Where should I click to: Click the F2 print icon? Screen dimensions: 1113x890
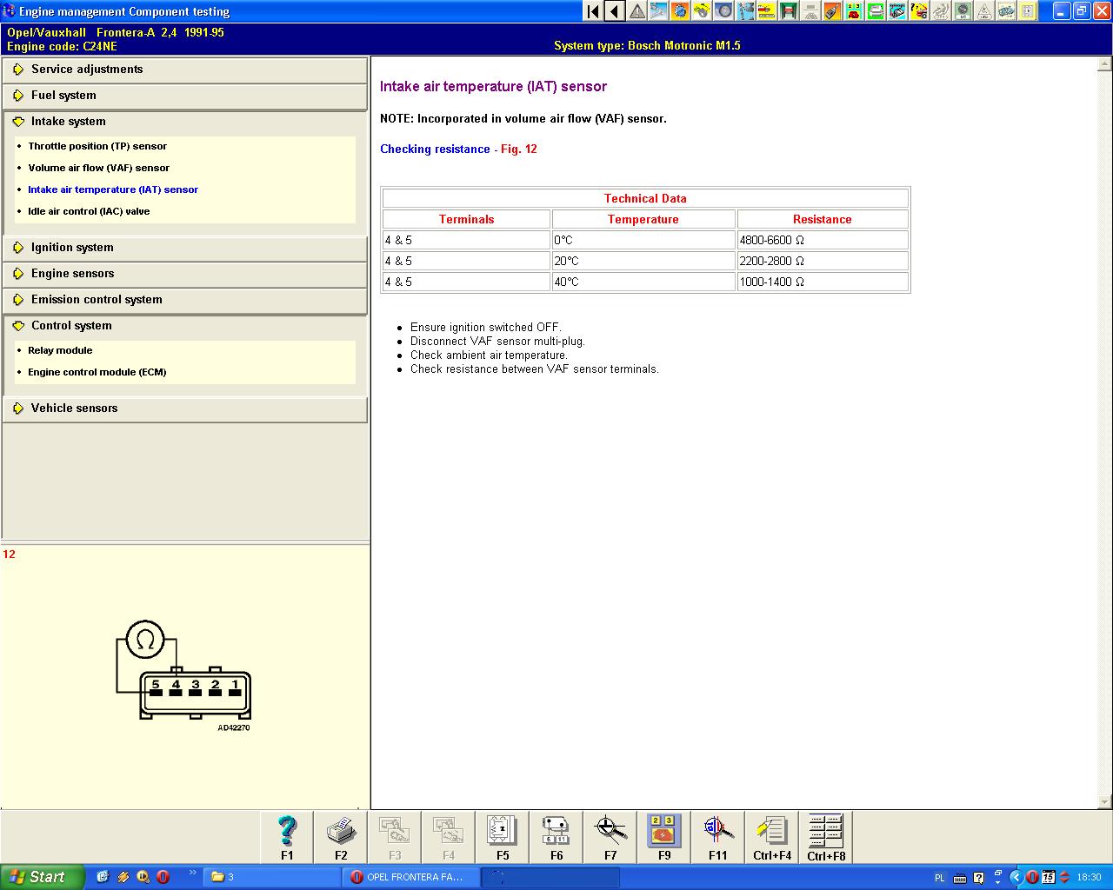pos(341,832)
